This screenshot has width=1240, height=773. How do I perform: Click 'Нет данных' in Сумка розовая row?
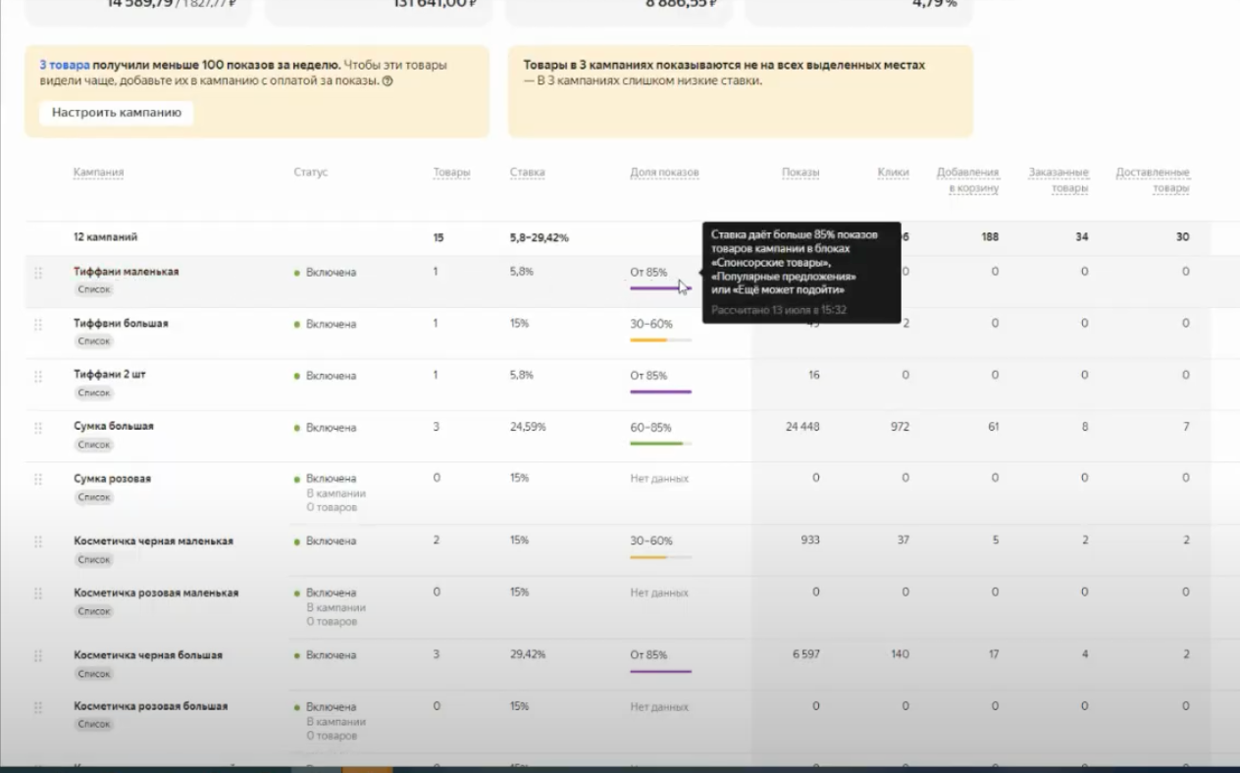tap(659, 479)
